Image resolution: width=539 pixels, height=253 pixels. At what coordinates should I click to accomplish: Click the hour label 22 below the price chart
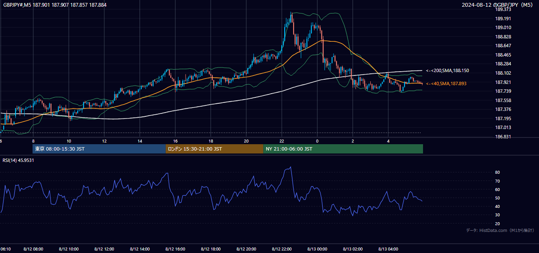pyautogui.click(x=282, y=141)
